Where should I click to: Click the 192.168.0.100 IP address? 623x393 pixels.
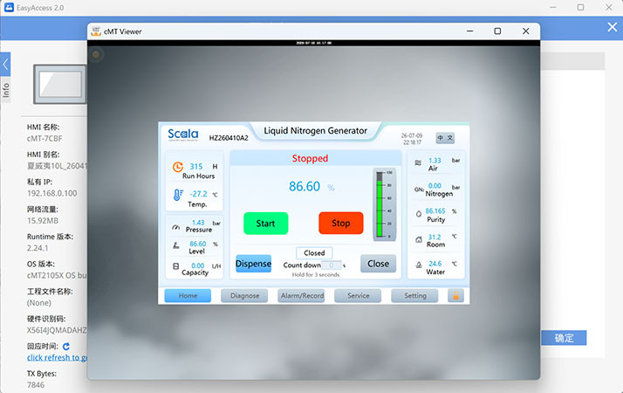click(52, 193)
